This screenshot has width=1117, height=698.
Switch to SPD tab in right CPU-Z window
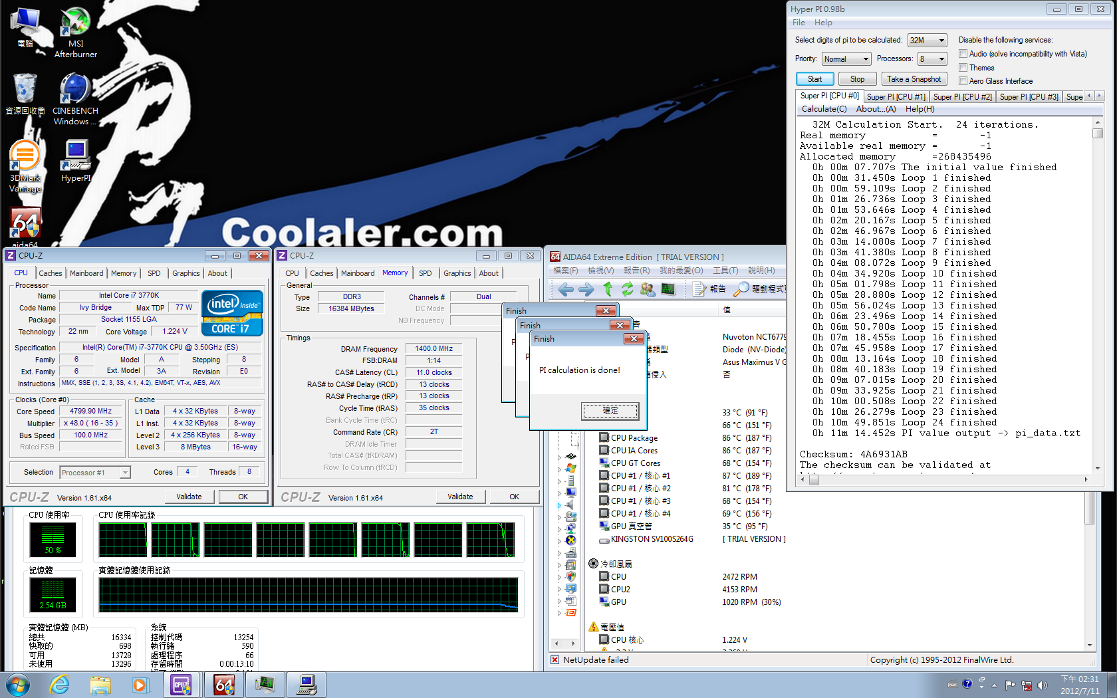tap(426, 273)
